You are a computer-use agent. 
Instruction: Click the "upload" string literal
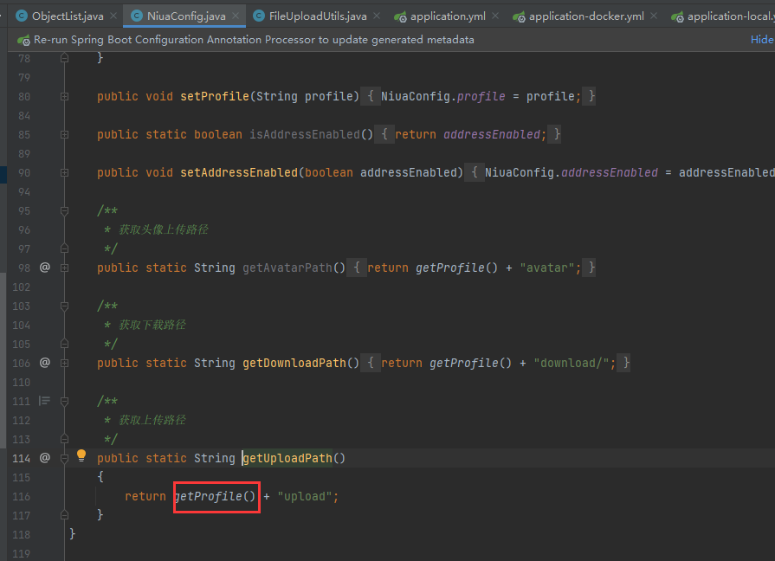305,496
